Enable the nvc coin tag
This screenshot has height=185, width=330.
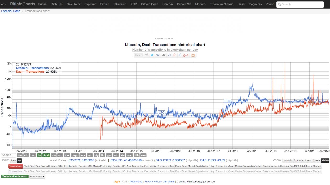pos(143,155)
